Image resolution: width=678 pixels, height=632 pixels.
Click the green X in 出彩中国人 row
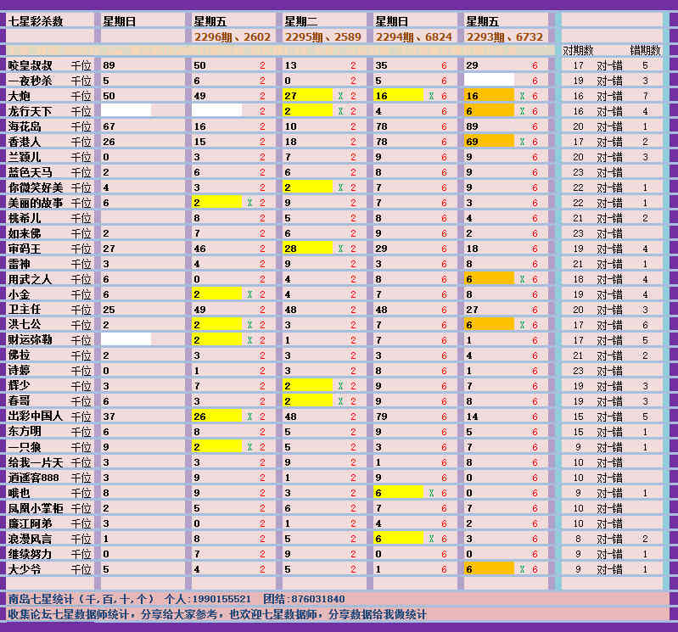click(249, 417)
